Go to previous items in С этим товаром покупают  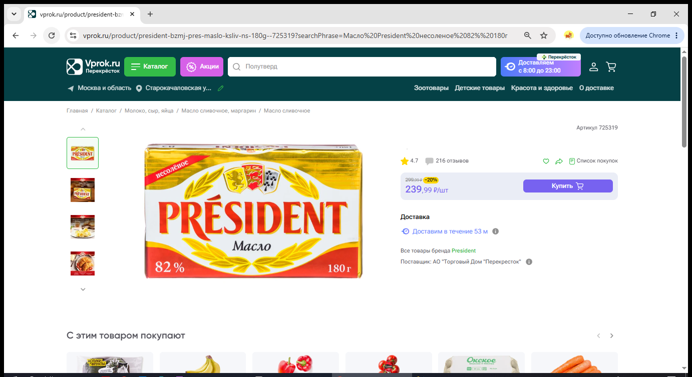tap(598, 335)
